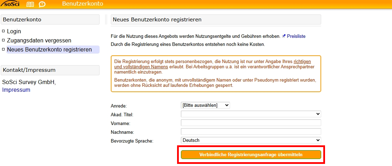Open the Anrede dropdown
This screenshot has height=166, width=392.
(x=205, y=105)
